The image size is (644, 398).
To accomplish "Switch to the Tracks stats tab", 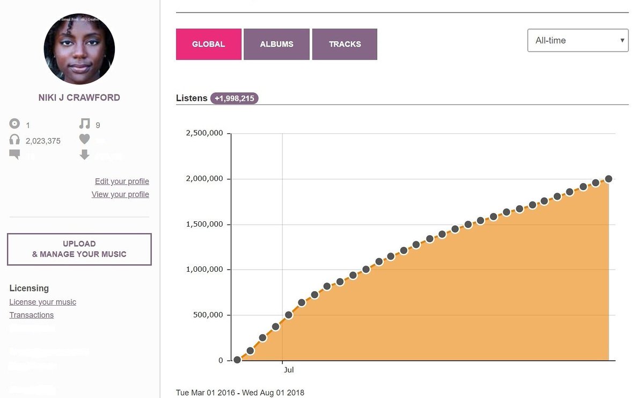I will tap(345, 44).
